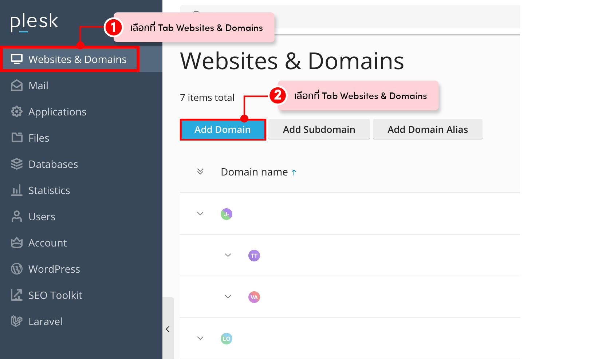
Task: Click the WordPress logo icon
Action: 17,269
